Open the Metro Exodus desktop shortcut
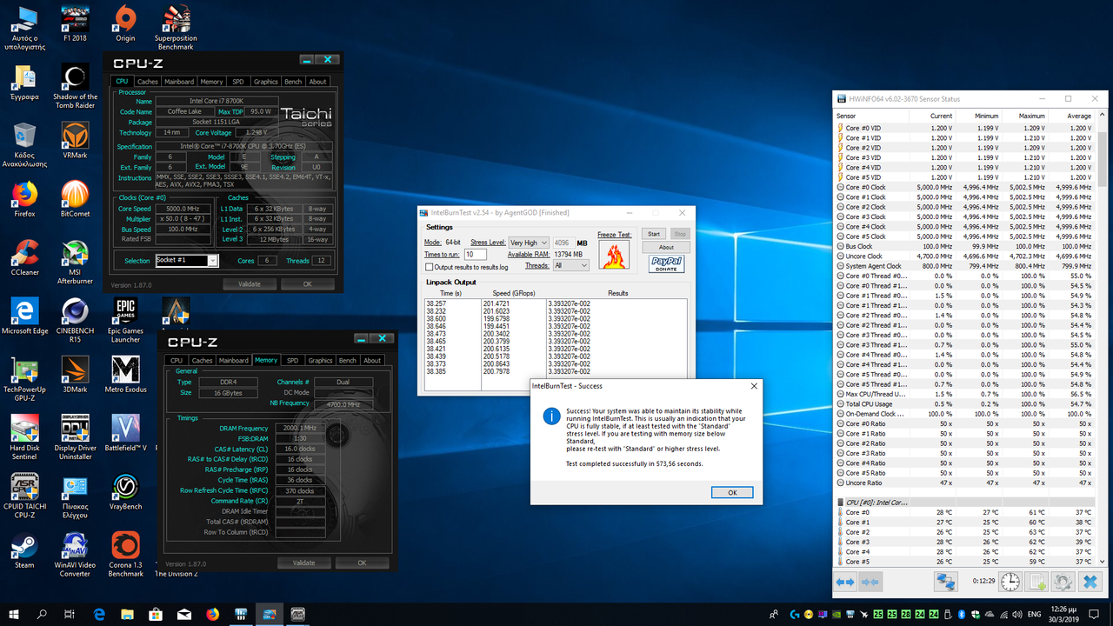 [125, 373]
